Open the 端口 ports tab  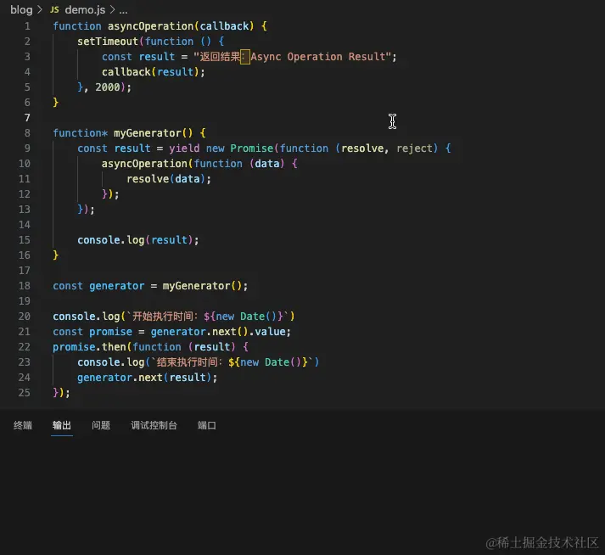[207, 425]
